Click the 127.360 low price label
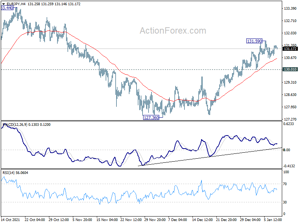The height and width of the screenshot is (224, 299). [x=151, y=118]
